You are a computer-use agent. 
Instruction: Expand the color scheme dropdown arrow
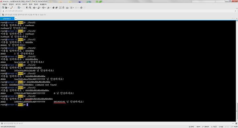tap(41, 8)
